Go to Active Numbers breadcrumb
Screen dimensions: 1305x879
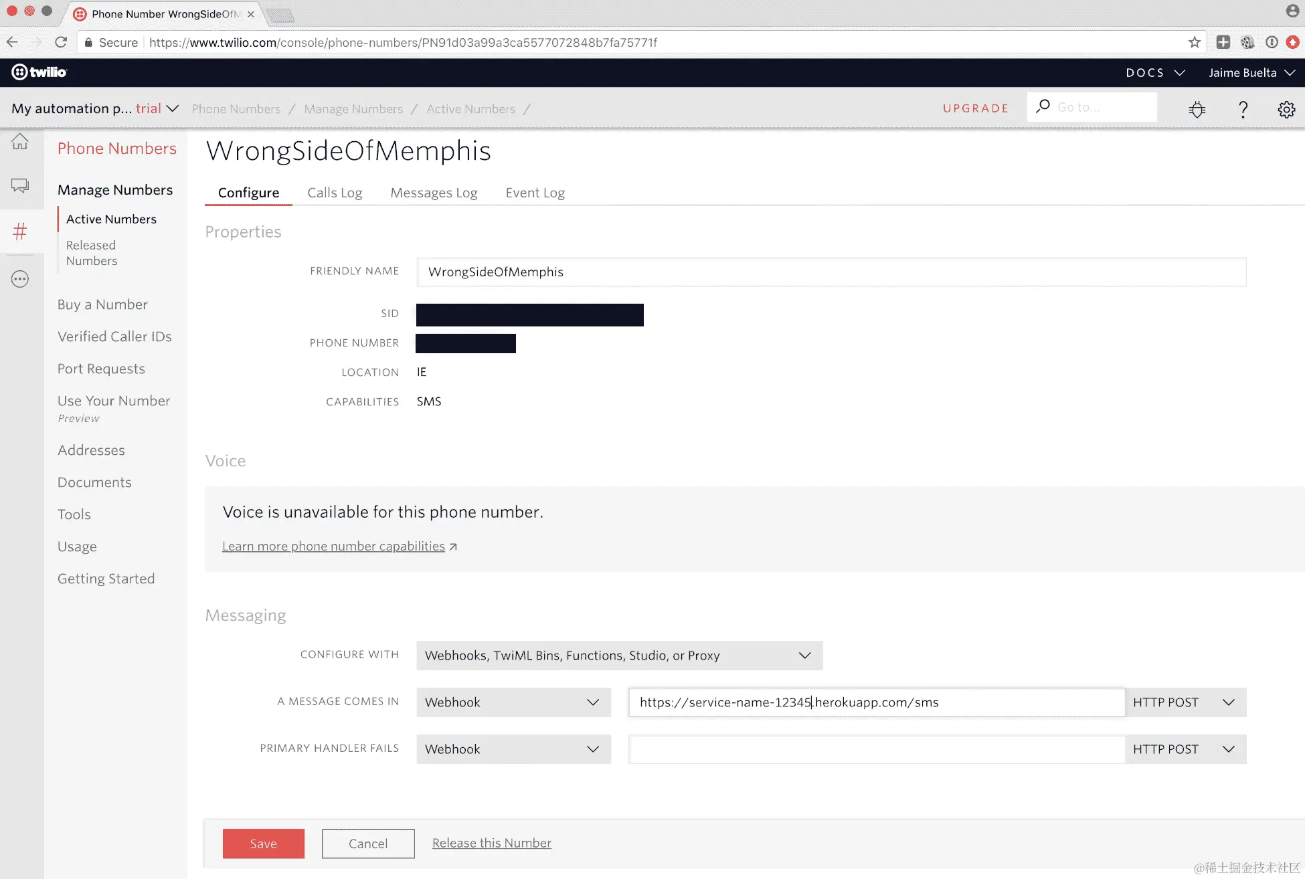click(x=471, y=109)
